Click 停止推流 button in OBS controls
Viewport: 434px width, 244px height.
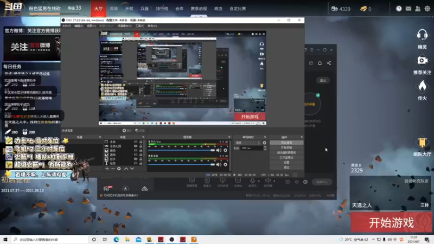pyautogui.click(x=286, y=143)
